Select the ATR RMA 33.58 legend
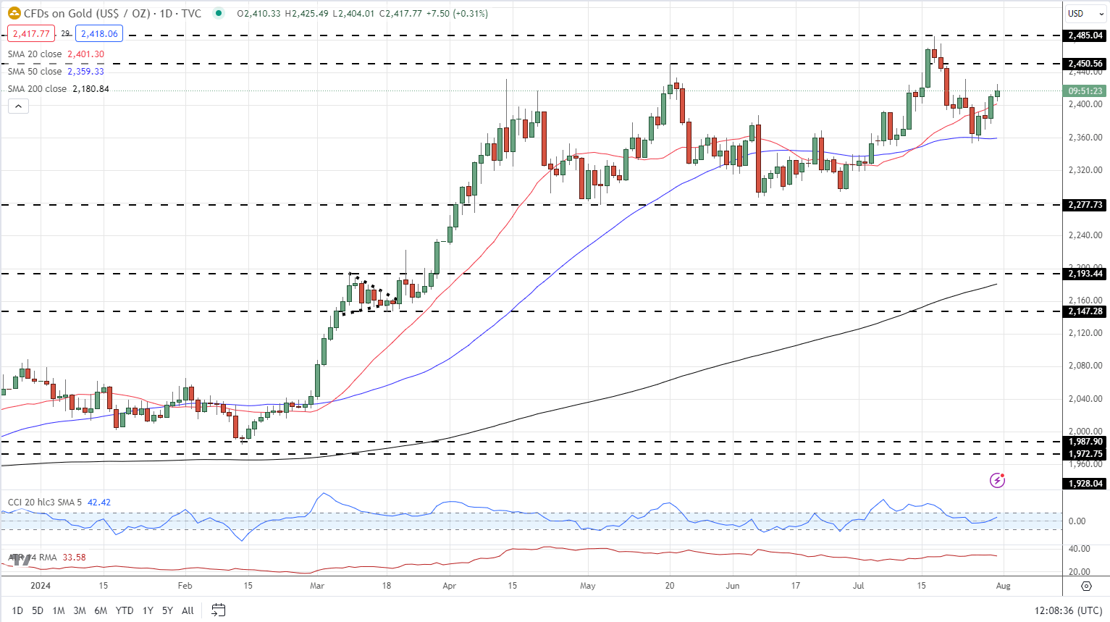The height and width of the screenshot is (622, 1110). [47, 558]
